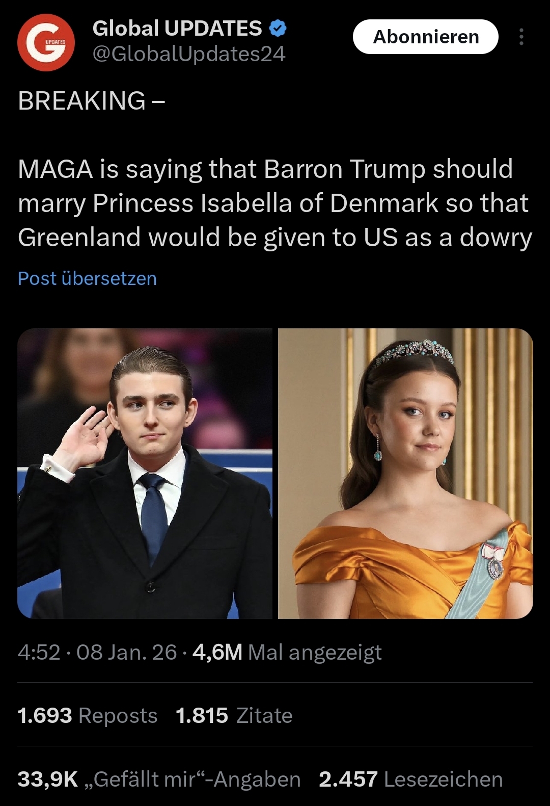550x806 pixels.
Task: Open the 2.457 Lesezeichen count
Action: tap(411, 779)
